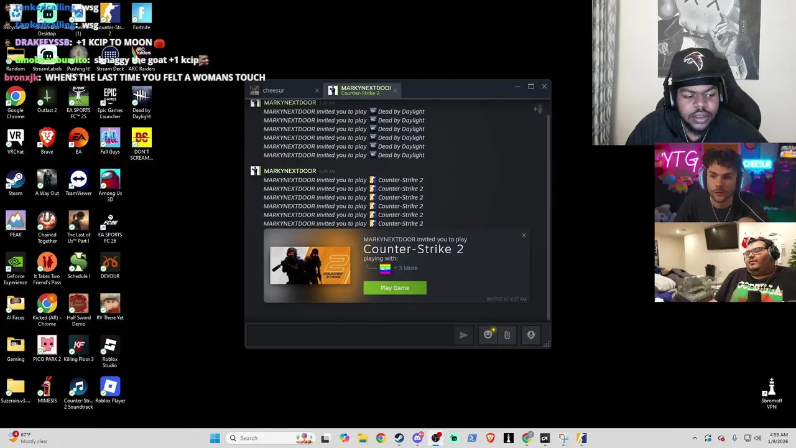Launch TeamViewer from the desktop
This screenshot has width=796, height=448.
[78, 183]
